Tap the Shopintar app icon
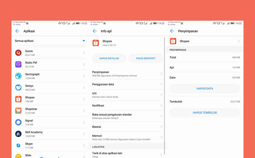Screen dimensions: 255x158 pyautogui.click(x=18, y=111)
